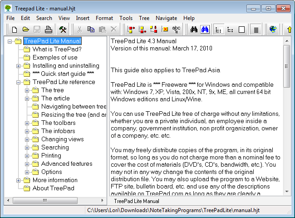Select the Quick start guide node
Image resolution: width=295 pixels, height=218 pixels.
pos(63,74)
